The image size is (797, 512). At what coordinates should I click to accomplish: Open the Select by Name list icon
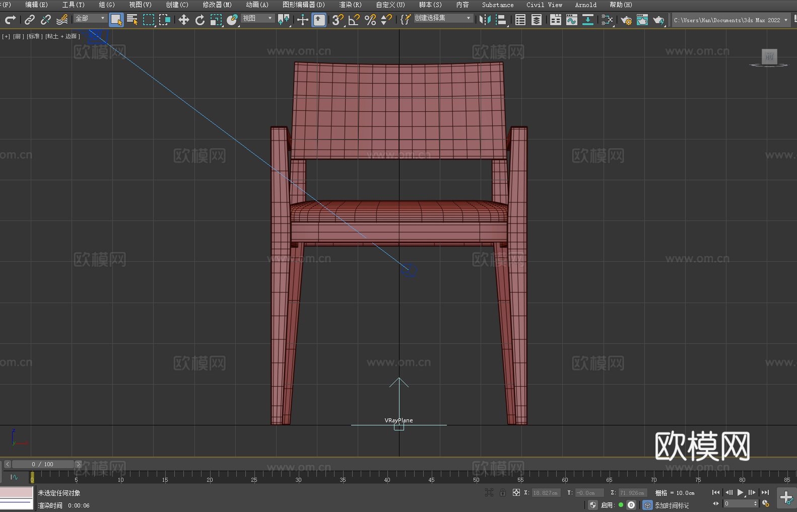coord(132,20)
